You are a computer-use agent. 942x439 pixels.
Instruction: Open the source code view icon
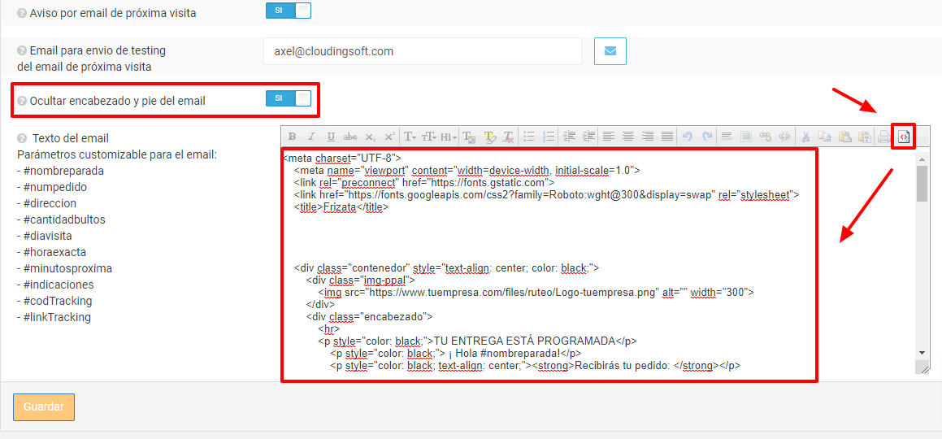(903, 137)
